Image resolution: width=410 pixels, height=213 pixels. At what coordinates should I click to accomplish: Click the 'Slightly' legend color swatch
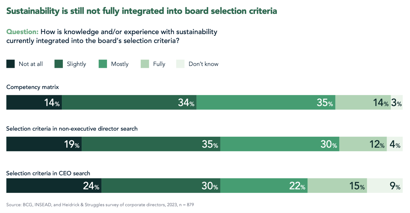(59, 64)
